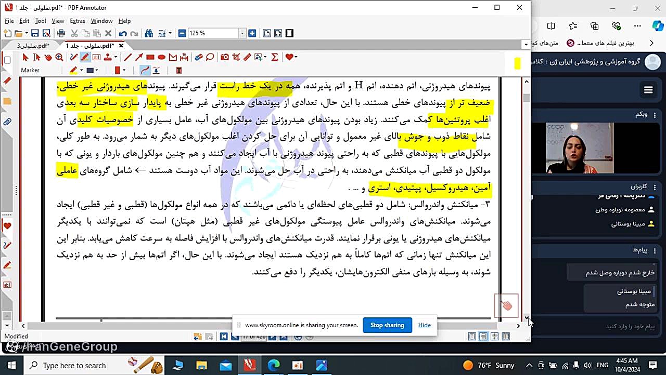The width and height of the screenshot is (666, 375).
Task: Click the Hide link
Action: (425, 325)
